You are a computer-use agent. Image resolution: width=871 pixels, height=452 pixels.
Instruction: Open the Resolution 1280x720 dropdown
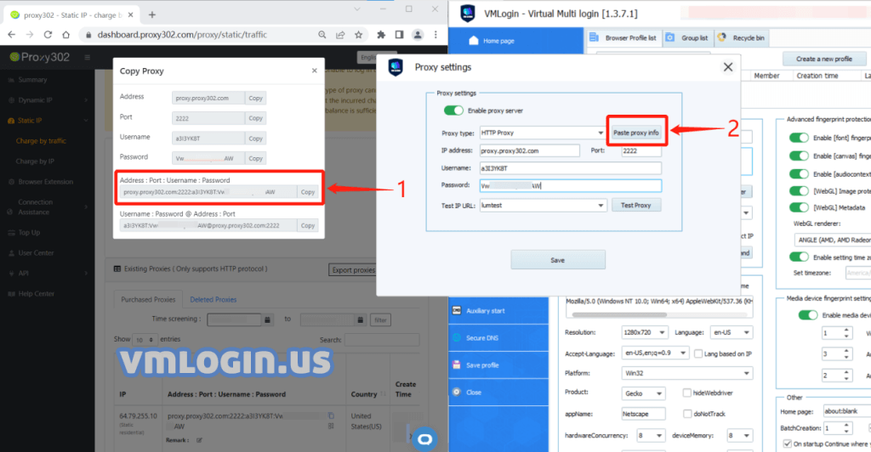(x=644, y=332)
